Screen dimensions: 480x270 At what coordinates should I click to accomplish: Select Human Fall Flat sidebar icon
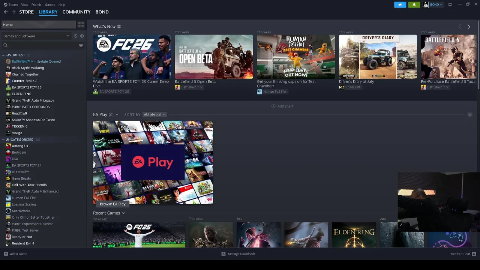(x=8, y=198)
